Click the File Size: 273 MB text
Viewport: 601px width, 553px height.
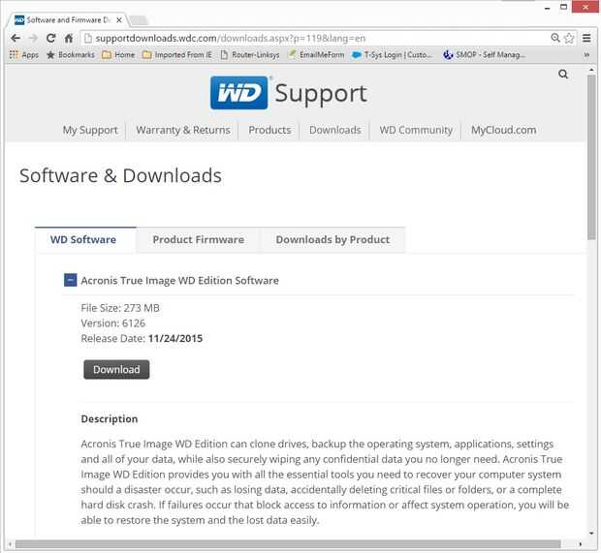[120, 308]
